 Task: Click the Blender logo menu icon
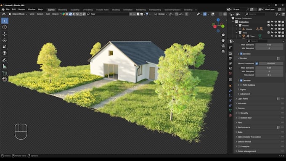click(x=3, y=10)
